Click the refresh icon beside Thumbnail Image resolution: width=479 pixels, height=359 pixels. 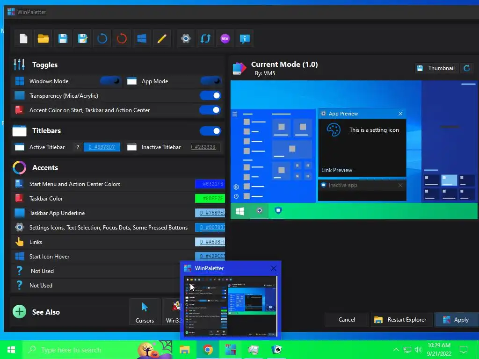tap(466, 68)
